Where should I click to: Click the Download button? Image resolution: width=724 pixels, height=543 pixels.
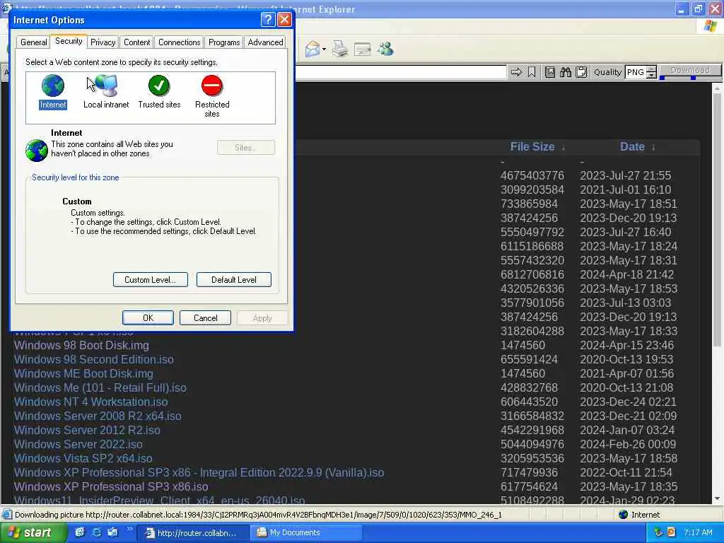(690, 70)
